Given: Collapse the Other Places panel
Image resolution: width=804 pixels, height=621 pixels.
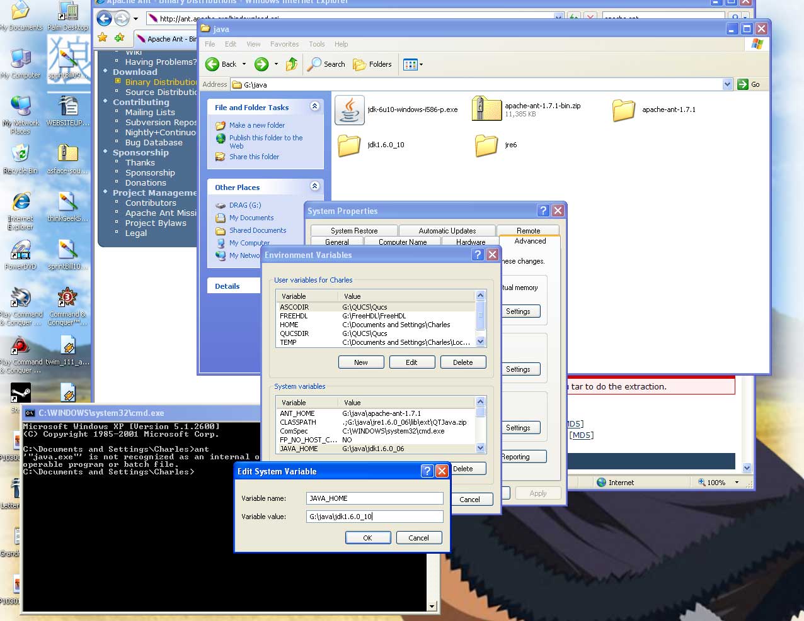Looking at the screenshot, I should [x=314, y=186].
